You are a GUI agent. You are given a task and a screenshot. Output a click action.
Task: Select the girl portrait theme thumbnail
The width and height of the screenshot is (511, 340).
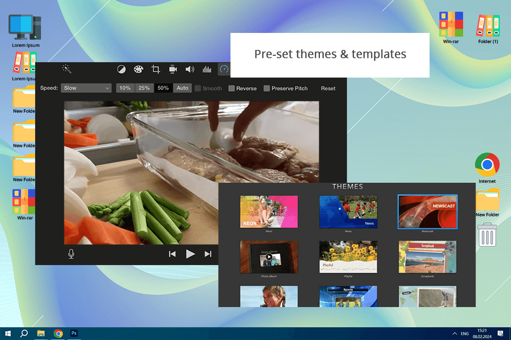tap(269, 296)
